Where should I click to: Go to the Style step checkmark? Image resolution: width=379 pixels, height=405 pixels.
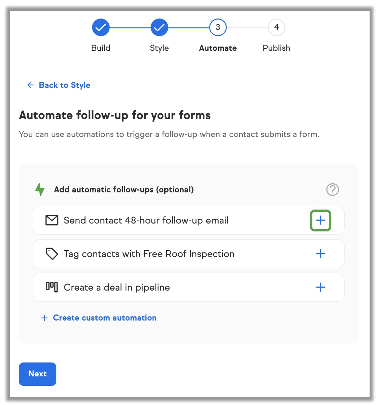pos(159,27)
